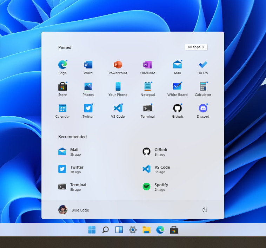Open the pinned Mail app icon

pos(177,67)
